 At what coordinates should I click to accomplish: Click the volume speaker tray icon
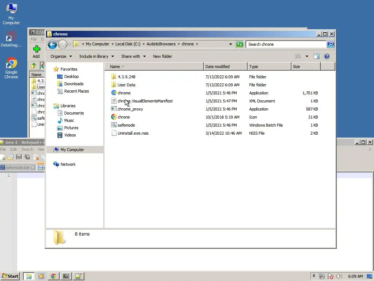point(339,277)
